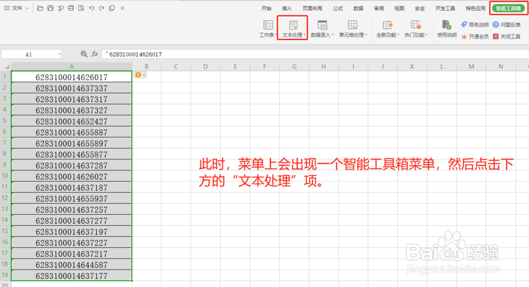Select the 数据 ribbon tab
This screenshot has width=529, height=287.
(x=358, y=8)
